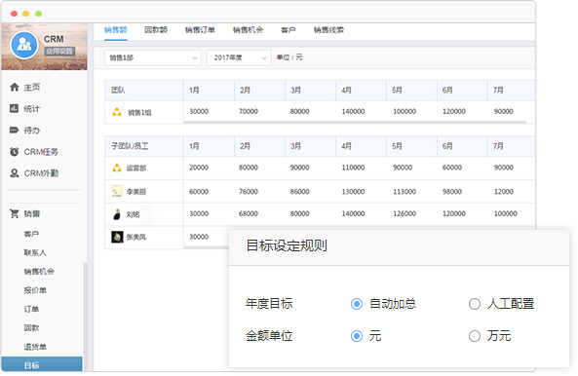Switch to the 销售订单 tab
578x376 pixels.
click(200, 30)
